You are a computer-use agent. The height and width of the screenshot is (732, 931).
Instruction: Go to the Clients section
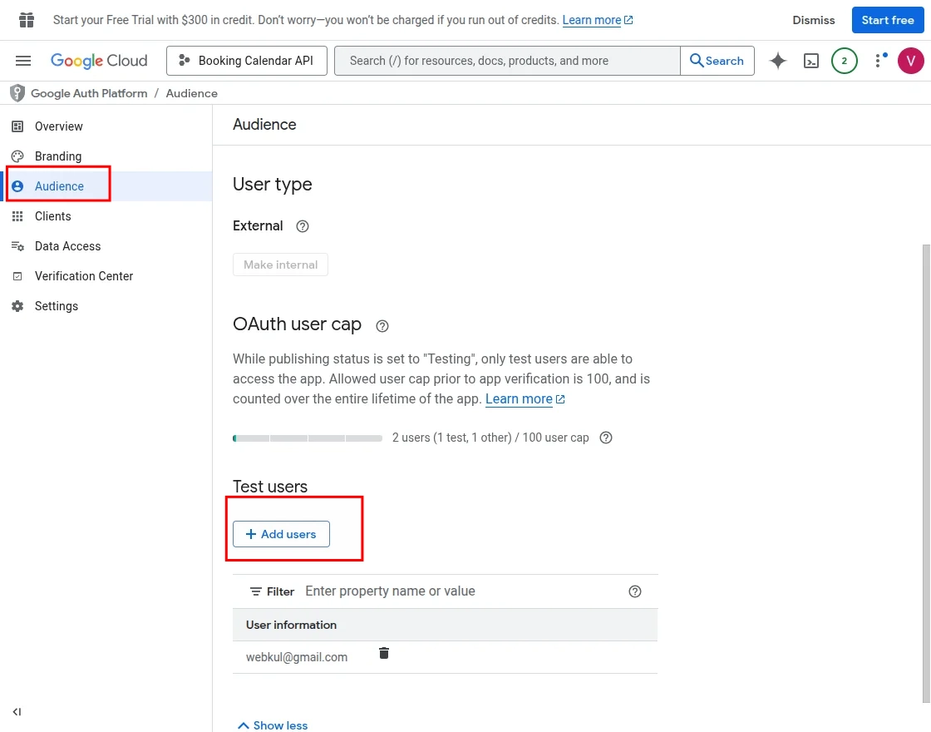[53, 216]
